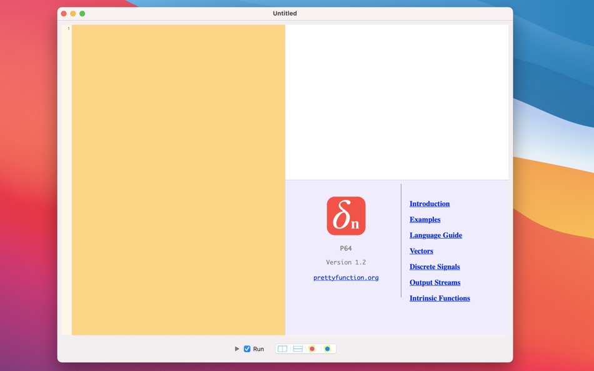The width and height of the screenshot is (594, 371).
Task: Click inside the orange code editor area
Action: pyautogui.click(x=178, y=180)
